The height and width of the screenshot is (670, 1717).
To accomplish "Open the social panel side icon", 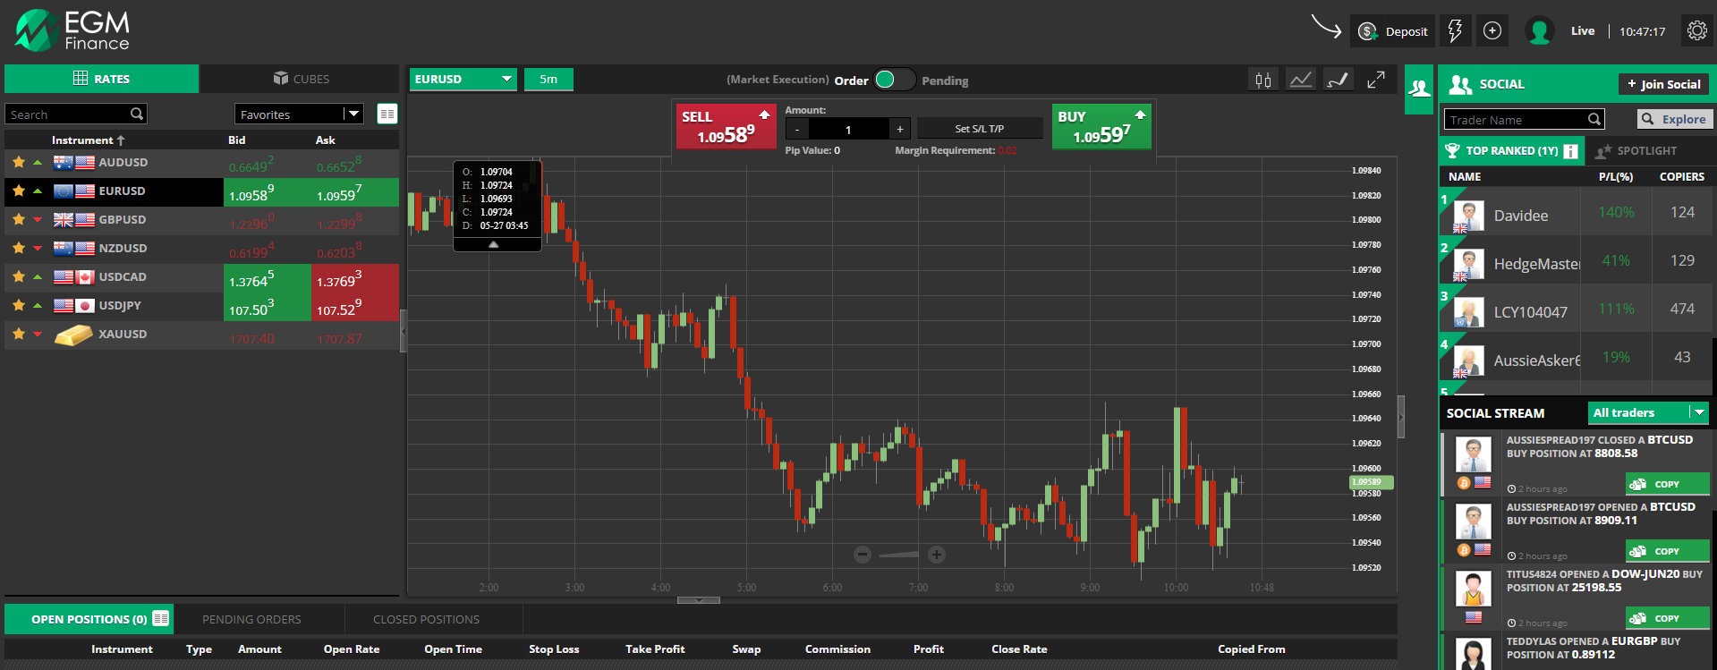I will tap(1419, 89).
